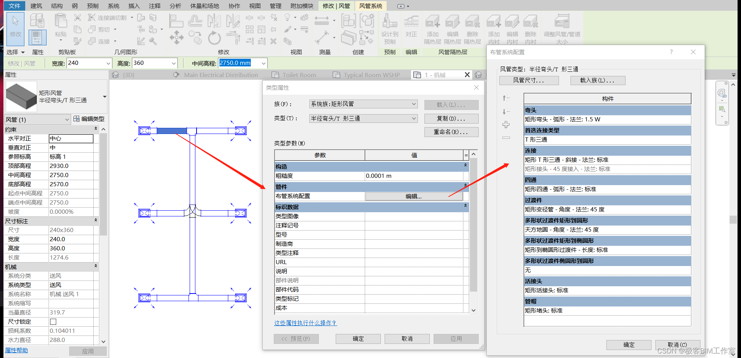The image size is (741, 358).
Task: Close the 1 - 机械 view tab
Action: [467, 75]
